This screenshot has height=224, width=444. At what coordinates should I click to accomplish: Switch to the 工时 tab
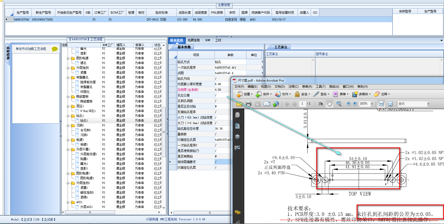click(x=218, y=40)
